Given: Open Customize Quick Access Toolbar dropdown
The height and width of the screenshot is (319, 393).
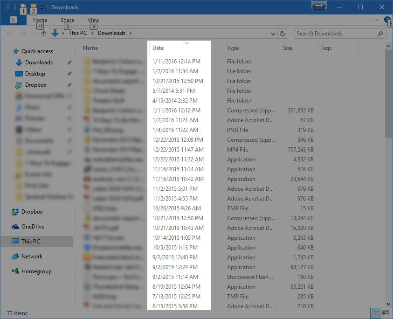Looking at the screenshot, I should (x=42, y=7).
